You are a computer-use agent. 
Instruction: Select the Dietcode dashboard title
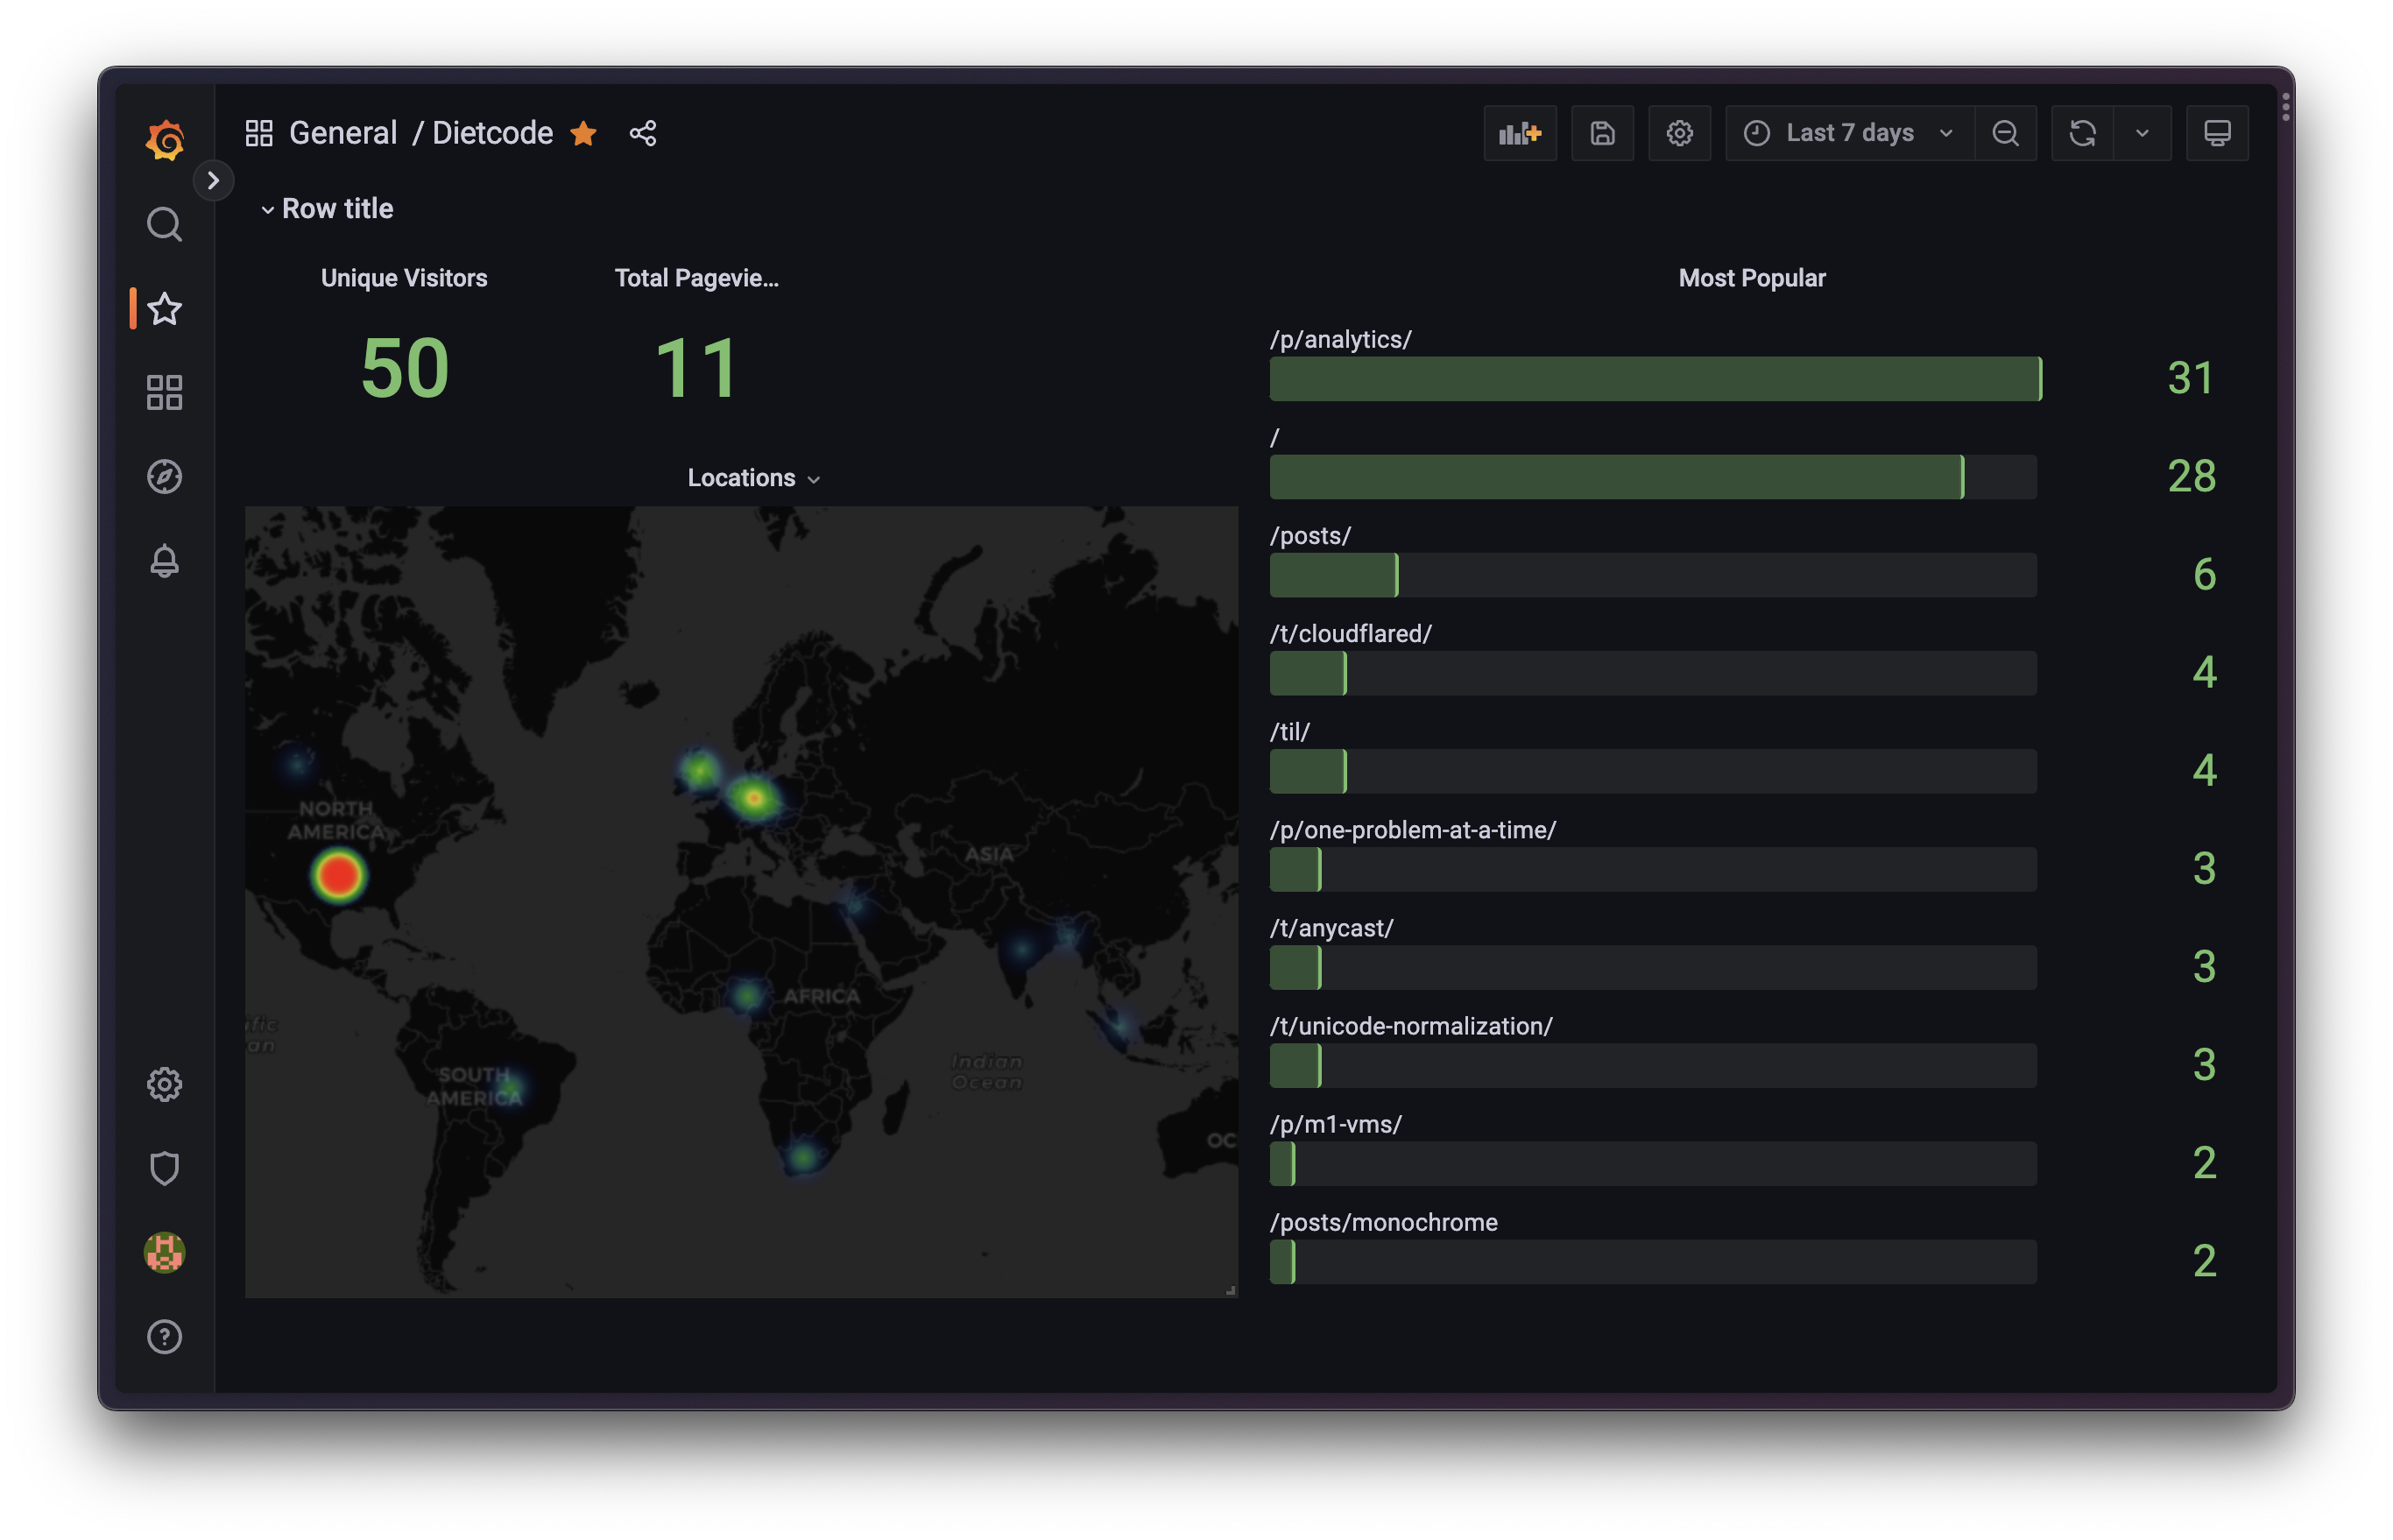coord(494,131)
